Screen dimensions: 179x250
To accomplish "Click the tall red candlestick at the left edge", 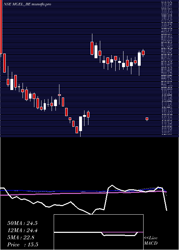I will [1, 27].
